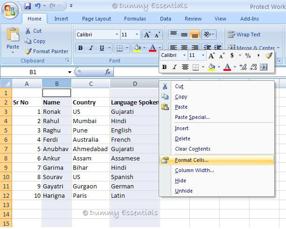Center text using mini toolbar
The width and height of the screenshot is (286, 229).
[x=185, y=67]
